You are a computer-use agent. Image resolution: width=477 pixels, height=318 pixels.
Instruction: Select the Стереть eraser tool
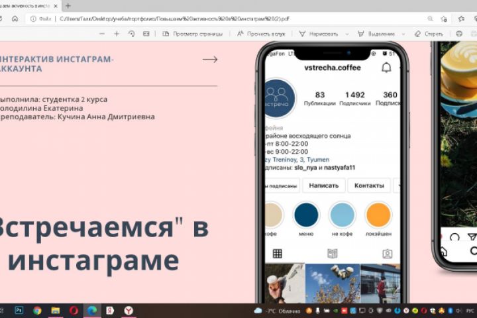click(x=429, y=34)
